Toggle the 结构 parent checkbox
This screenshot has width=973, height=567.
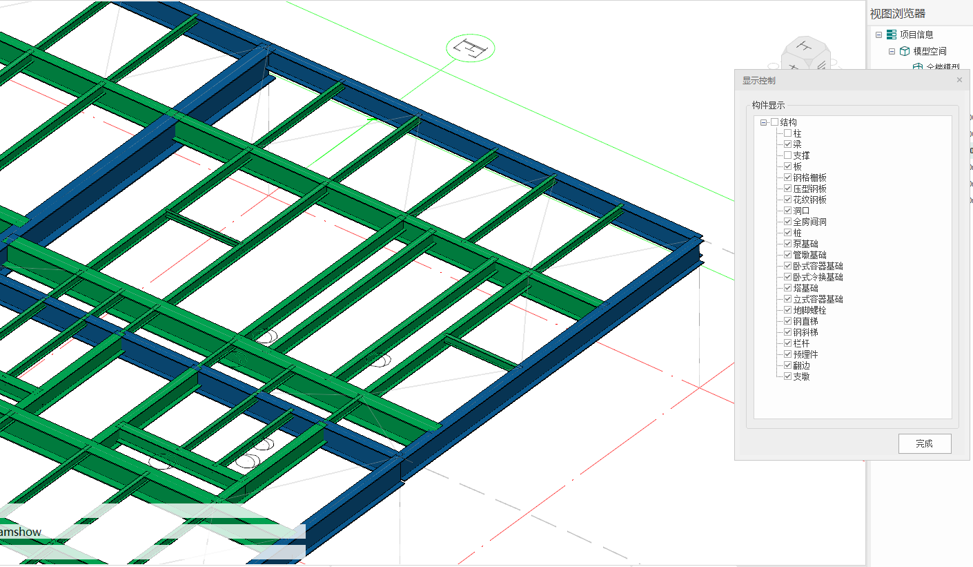click(x=775, y=122)
